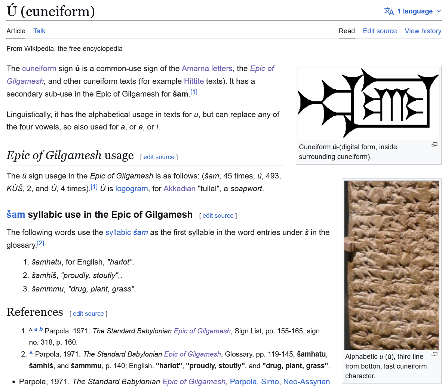
Task: Open the clay tablet photo thumbnail
Action: [x=392, y=265]
